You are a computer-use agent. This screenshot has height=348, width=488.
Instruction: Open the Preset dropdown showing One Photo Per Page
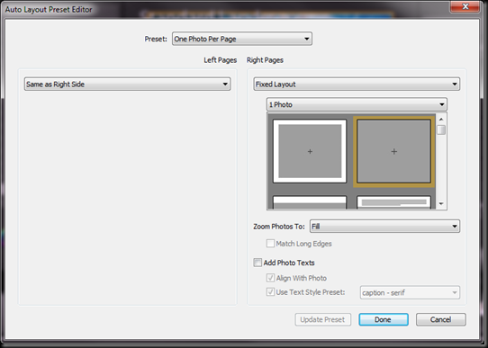pos(242,39)
